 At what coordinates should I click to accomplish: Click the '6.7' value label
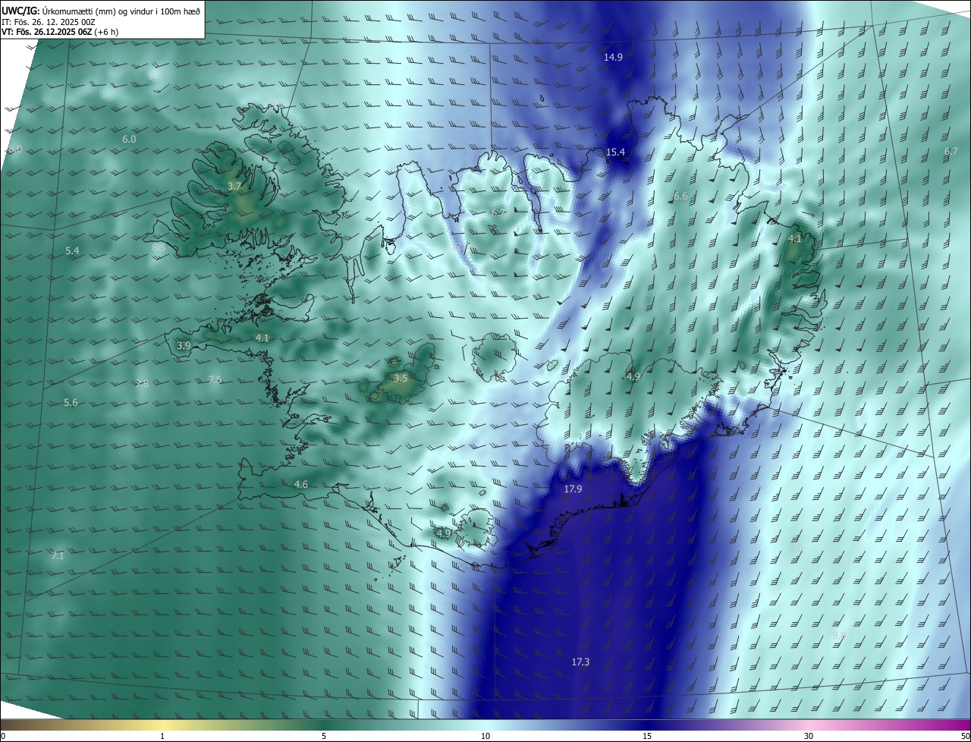click(951, 152)
